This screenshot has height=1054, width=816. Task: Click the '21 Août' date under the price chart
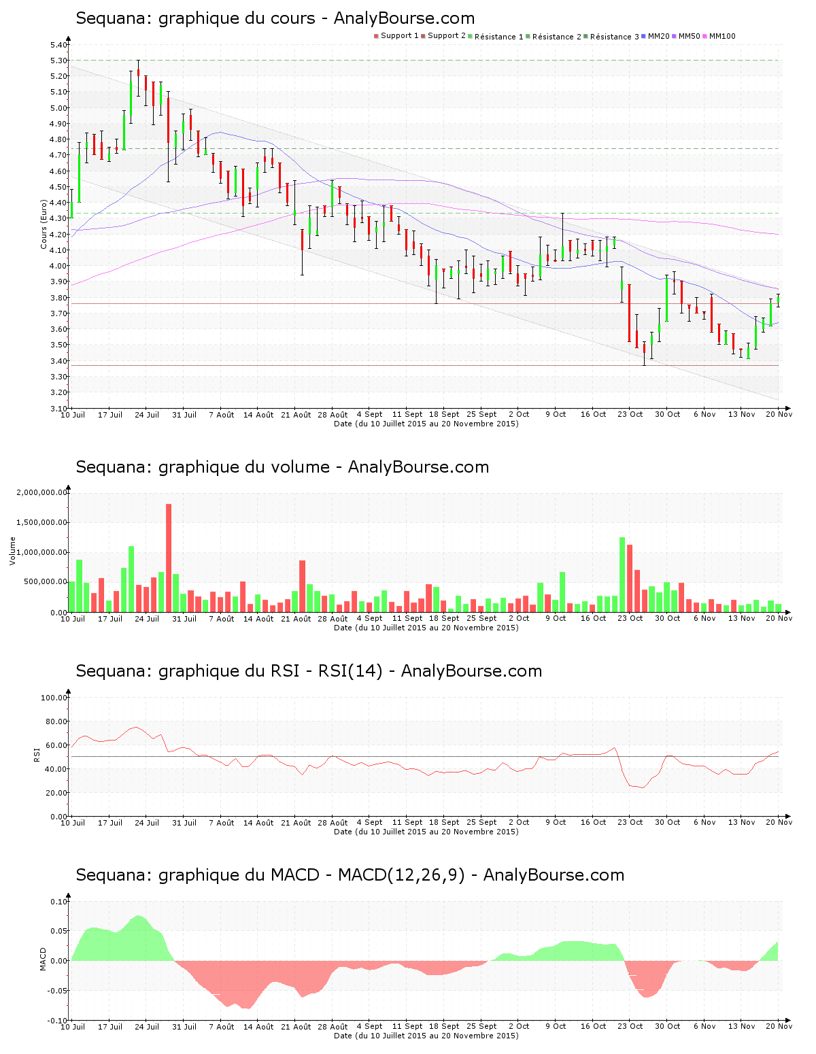[296, 414]
